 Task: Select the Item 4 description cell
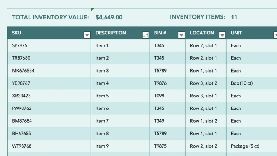click(x=120, y=83)
